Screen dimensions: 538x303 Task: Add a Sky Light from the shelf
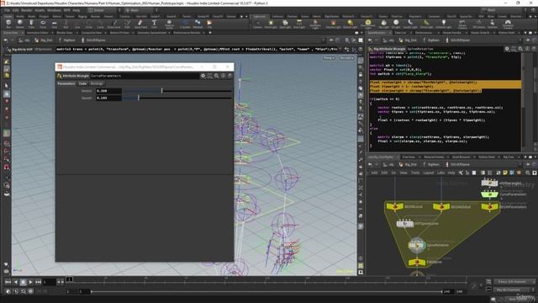(383, 24)
